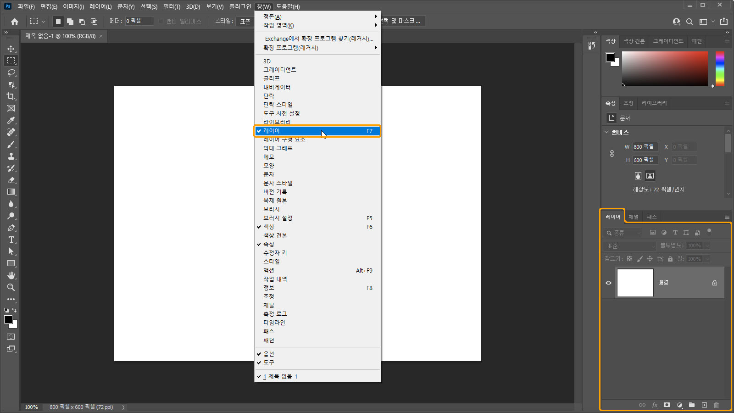Open 레이어 panel options menu
Screen dimensions: 734x413
[727, 217]
